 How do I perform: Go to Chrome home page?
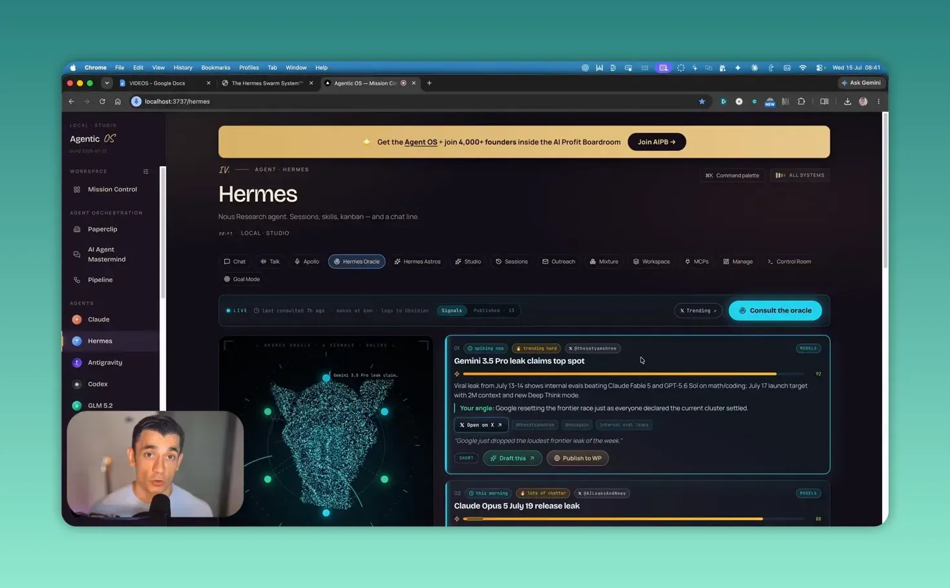click(x=118, y=101)
